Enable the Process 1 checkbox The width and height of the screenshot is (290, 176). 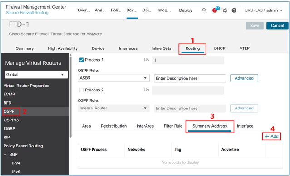click(x=81, y=60)
